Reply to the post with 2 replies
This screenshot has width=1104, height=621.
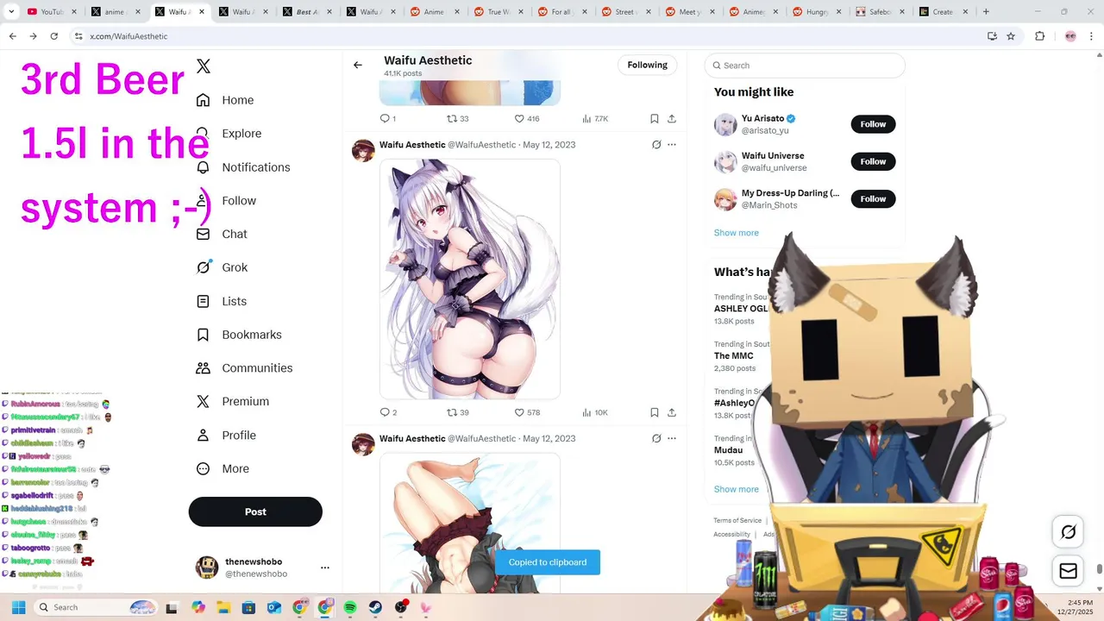pos(388,413)
